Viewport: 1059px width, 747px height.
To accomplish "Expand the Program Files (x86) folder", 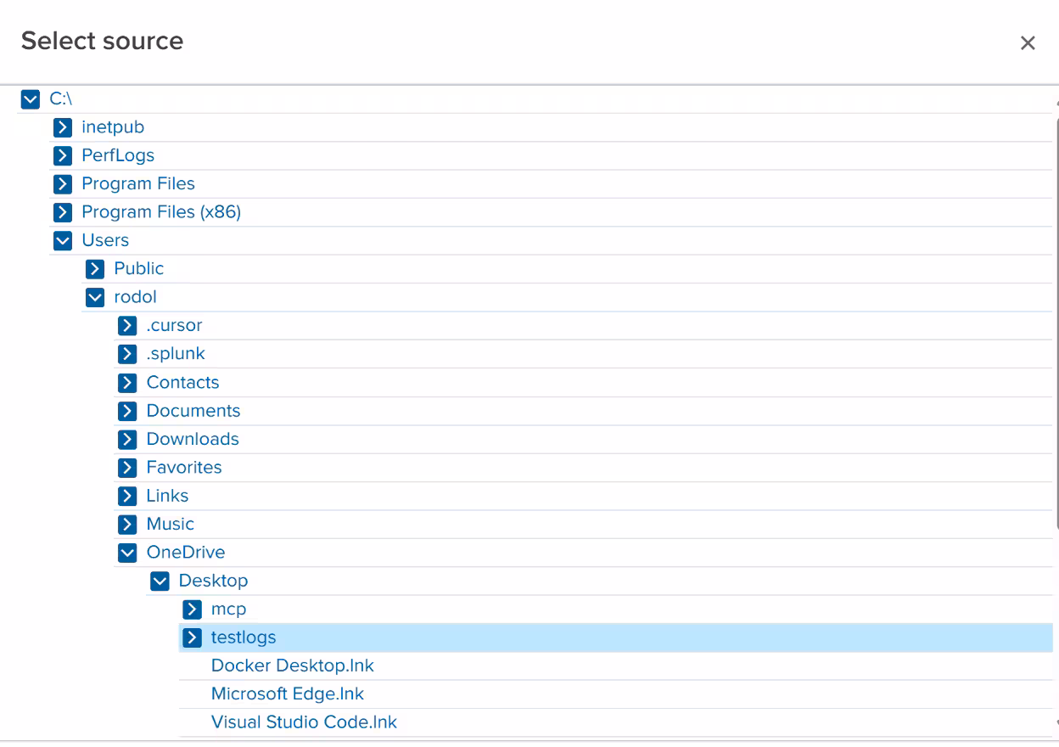I will 62,211.
